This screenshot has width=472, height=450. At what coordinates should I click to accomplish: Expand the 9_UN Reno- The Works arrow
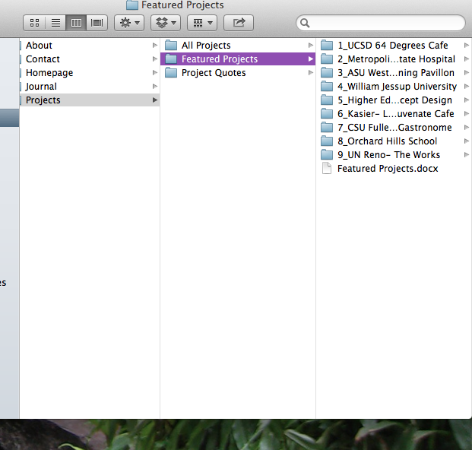click(x=466, y=155)
